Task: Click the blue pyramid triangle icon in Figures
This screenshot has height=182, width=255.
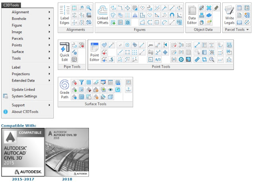Action: tap(135, 15)
